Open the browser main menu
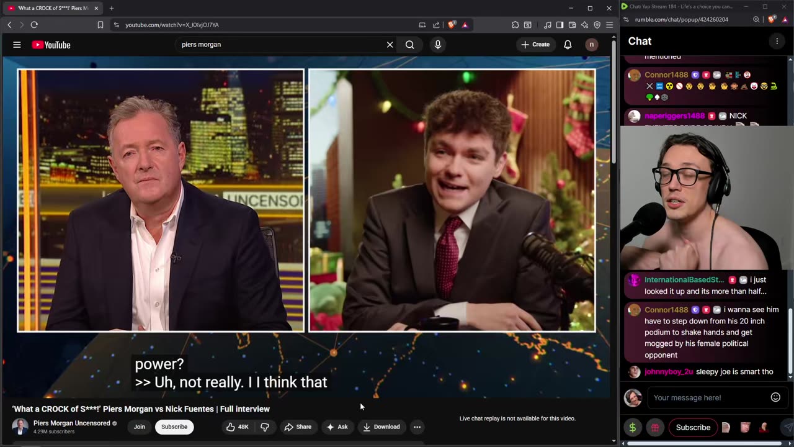Image resolution: width=794 pixels, height=447 pixels. click(x=609, y=25)
